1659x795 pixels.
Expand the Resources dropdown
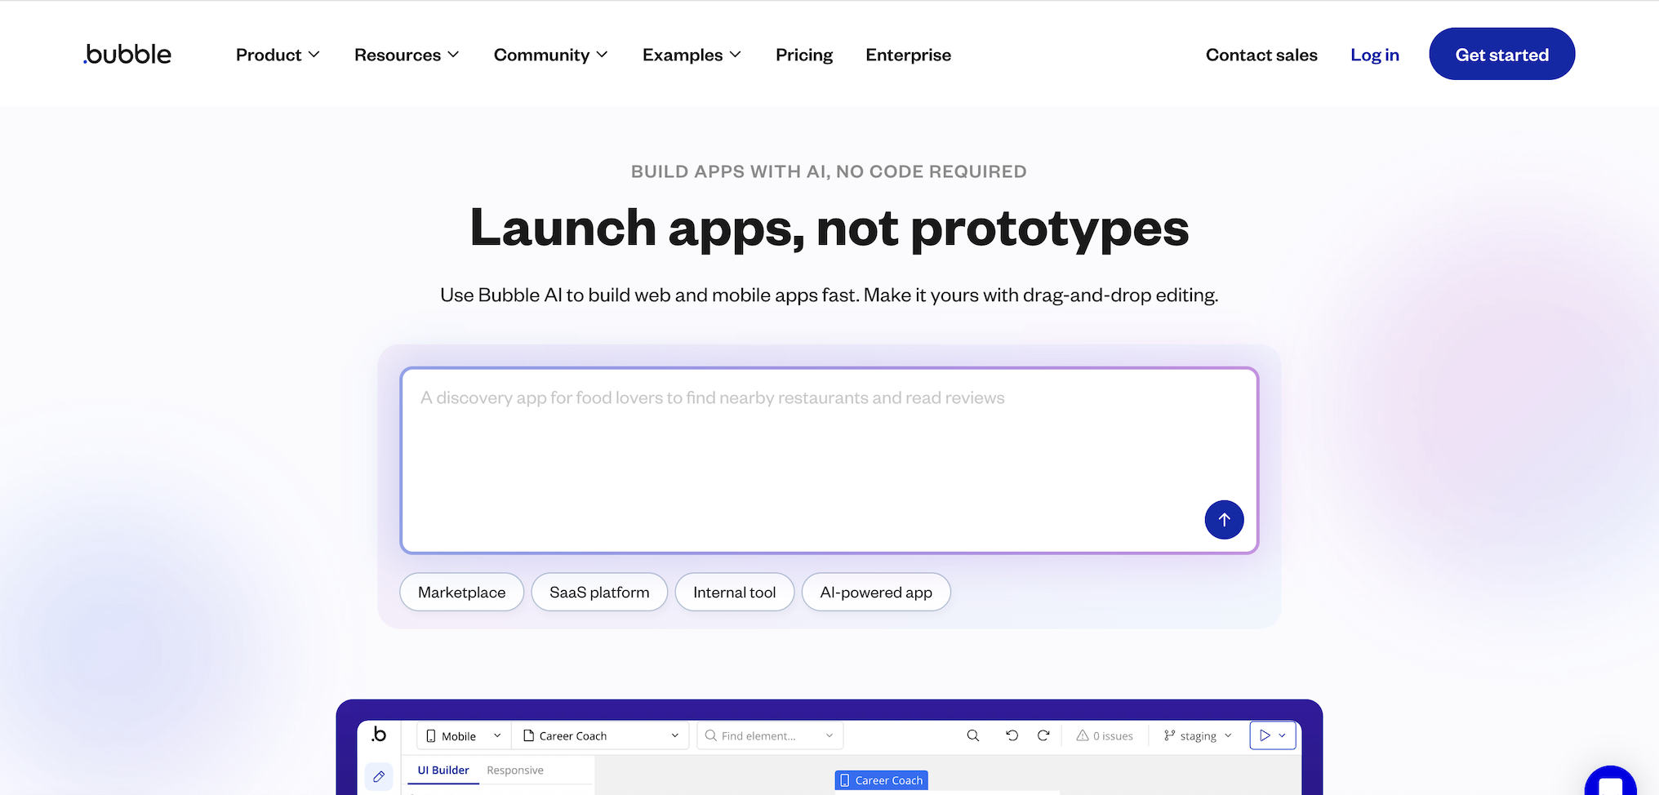click(407, 55)
